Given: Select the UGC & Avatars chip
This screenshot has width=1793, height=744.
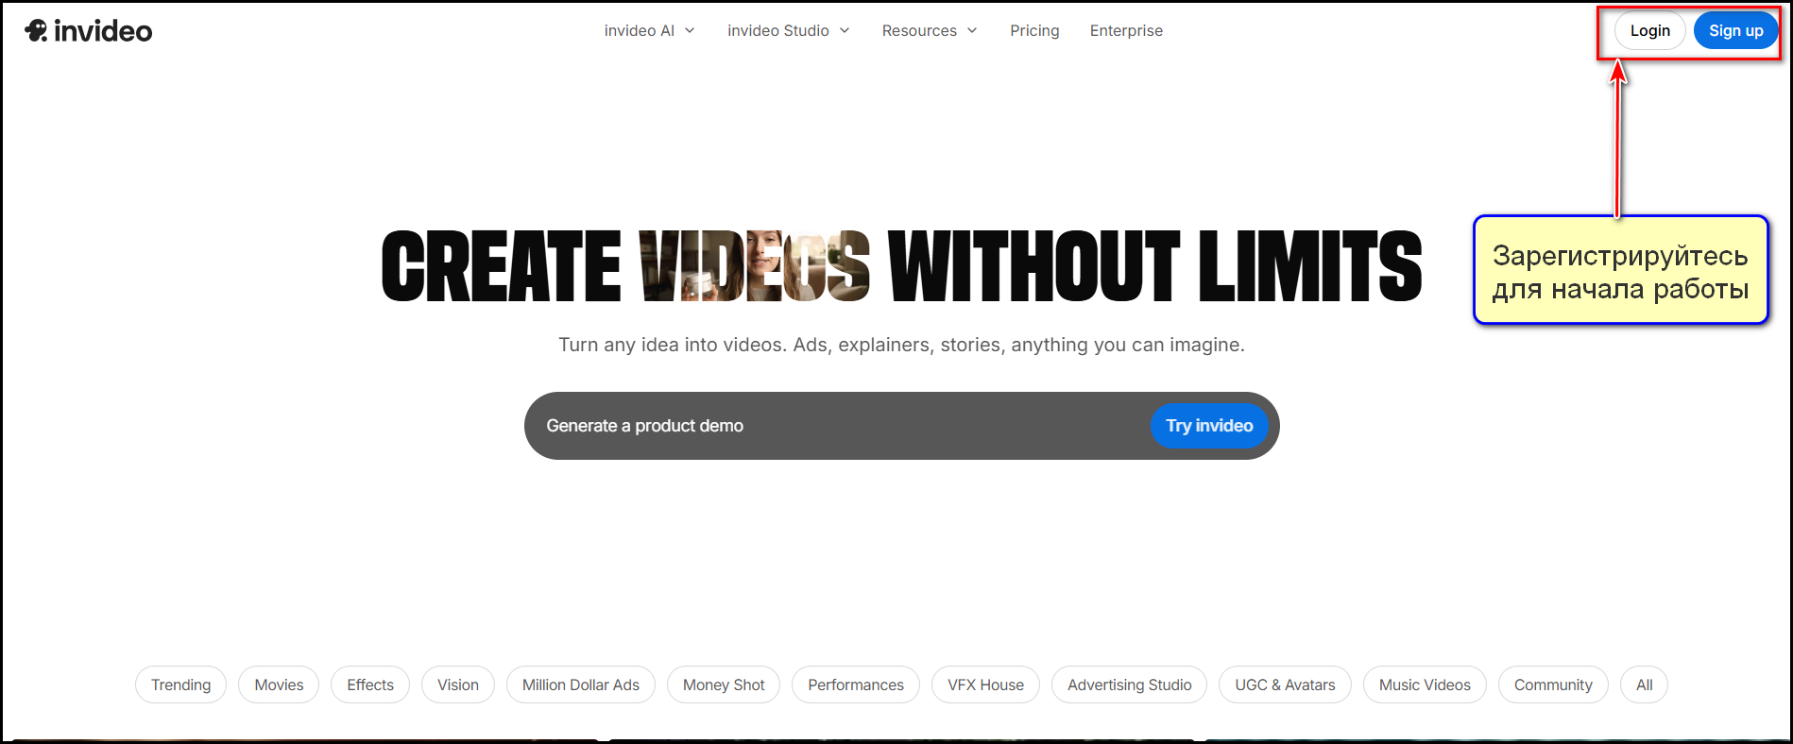Looking at the screenshot, I should pos(1285,685).
